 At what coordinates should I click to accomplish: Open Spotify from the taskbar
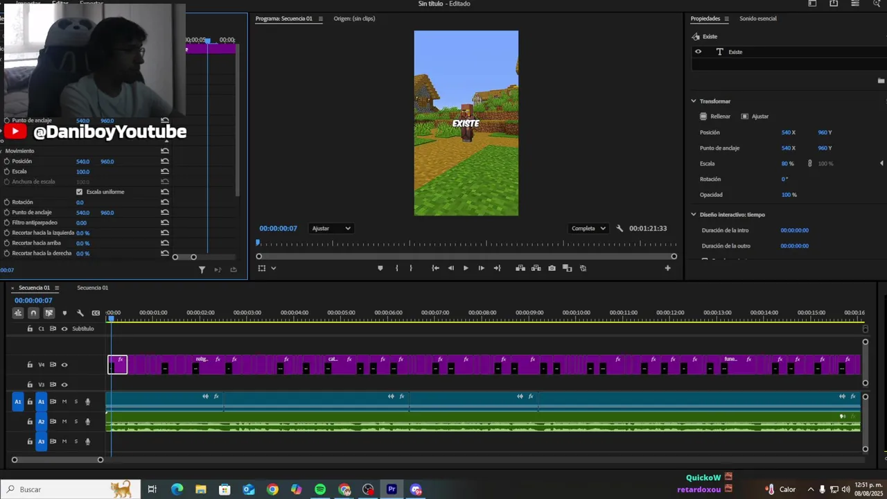[x=320, y=489]
